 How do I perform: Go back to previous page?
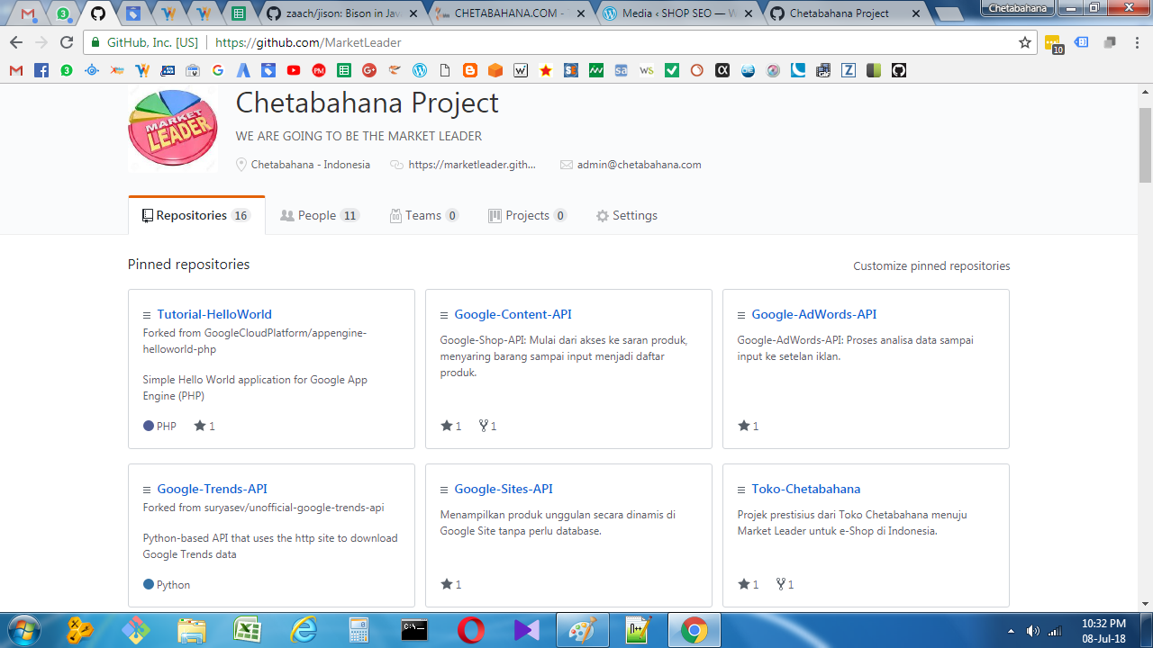[16, 42]
